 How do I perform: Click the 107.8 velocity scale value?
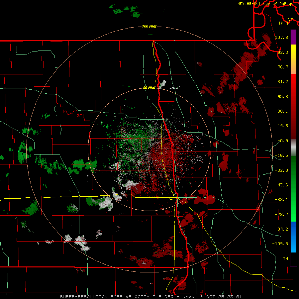point(281,37)
